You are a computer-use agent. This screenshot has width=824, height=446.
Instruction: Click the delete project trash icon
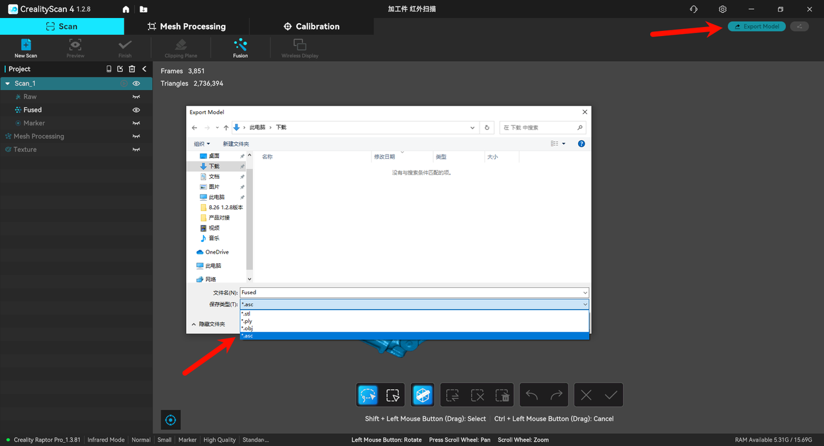pyautogui.click(x=132, y=69)
